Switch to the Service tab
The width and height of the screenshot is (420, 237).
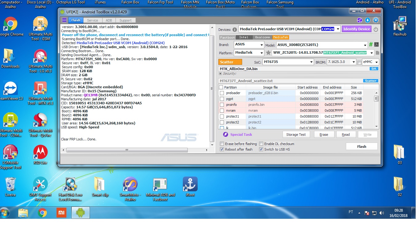pyautogui.click(x=92, y=20)
